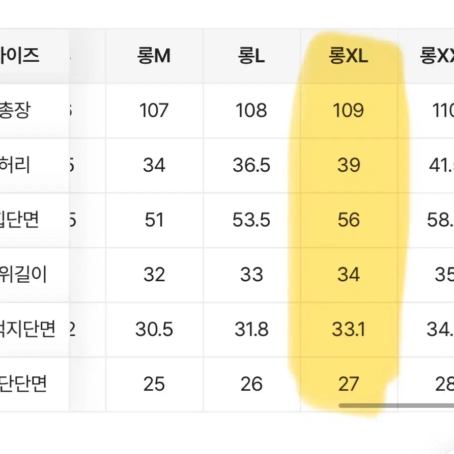
Task: Select the highlighted 롱XL column header
Action: (348, 56)
